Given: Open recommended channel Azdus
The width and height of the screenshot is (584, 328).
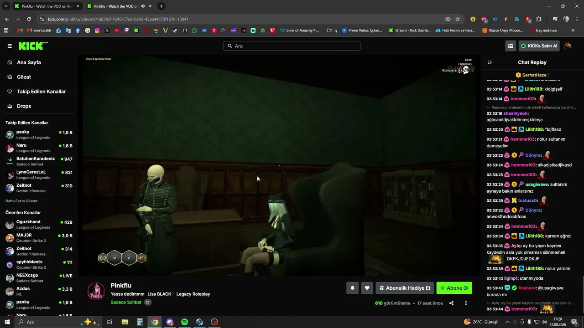Looking at the screenshot, I should 39,291.
